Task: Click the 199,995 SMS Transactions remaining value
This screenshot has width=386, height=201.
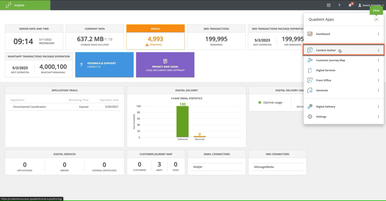Action: [216, 39]
